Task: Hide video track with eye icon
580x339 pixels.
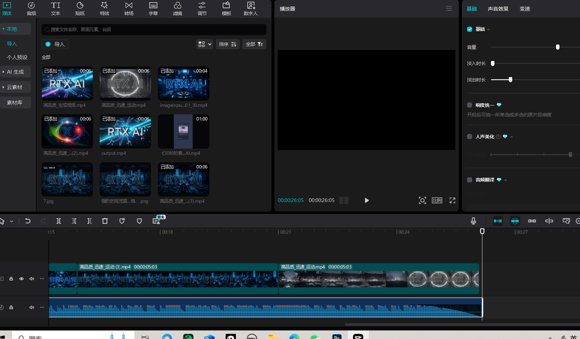Action: coord(21,279)
